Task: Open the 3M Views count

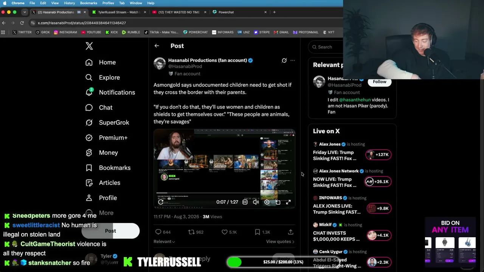Action: [x=212, y=216]
